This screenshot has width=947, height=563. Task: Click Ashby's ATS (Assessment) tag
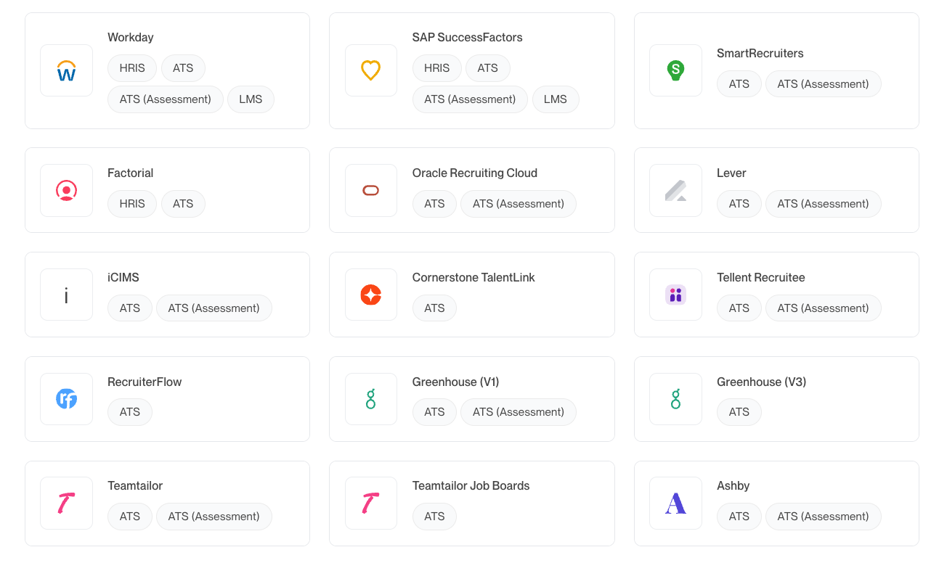(823, 517)
